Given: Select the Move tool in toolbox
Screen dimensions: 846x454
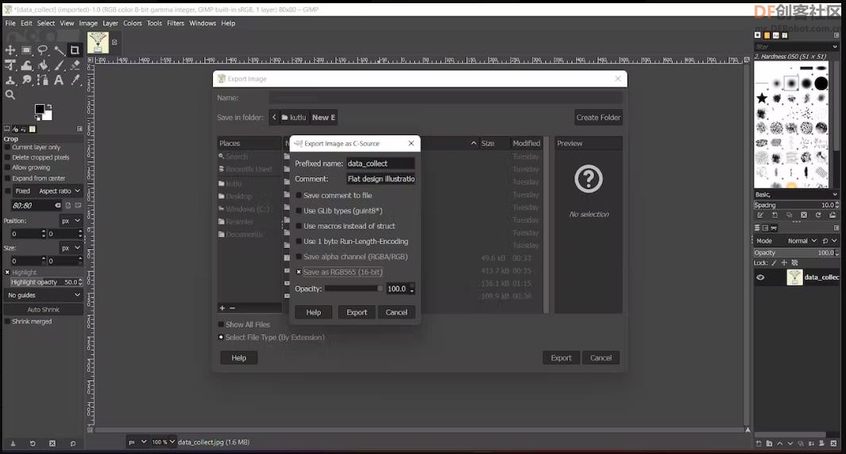Looking at the screenshot, I should pos(10,50).
